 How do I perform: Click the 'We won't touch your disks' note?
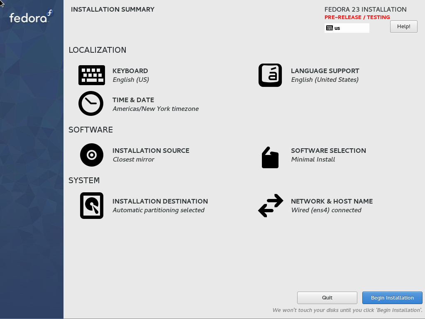347,310
